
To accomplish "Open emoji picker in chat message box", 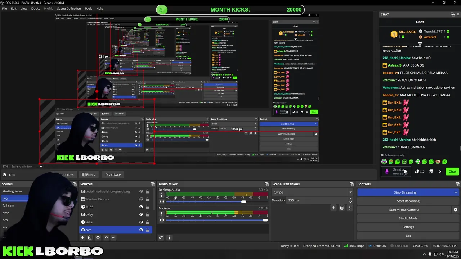I will click(x=405, y=172).
